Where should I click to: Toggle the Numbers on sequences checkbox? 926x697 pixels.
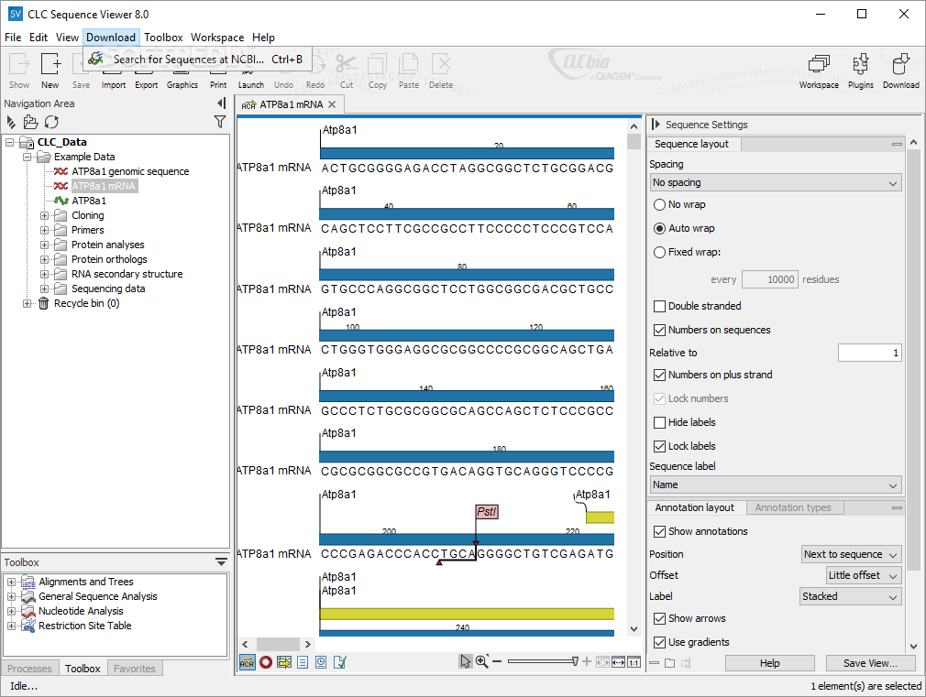[659, 330]
